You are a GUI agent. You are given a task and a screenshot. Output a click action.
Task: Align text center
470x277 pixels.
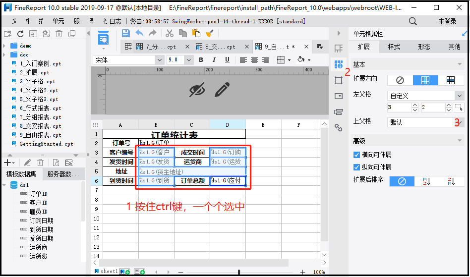coord(254,60)
